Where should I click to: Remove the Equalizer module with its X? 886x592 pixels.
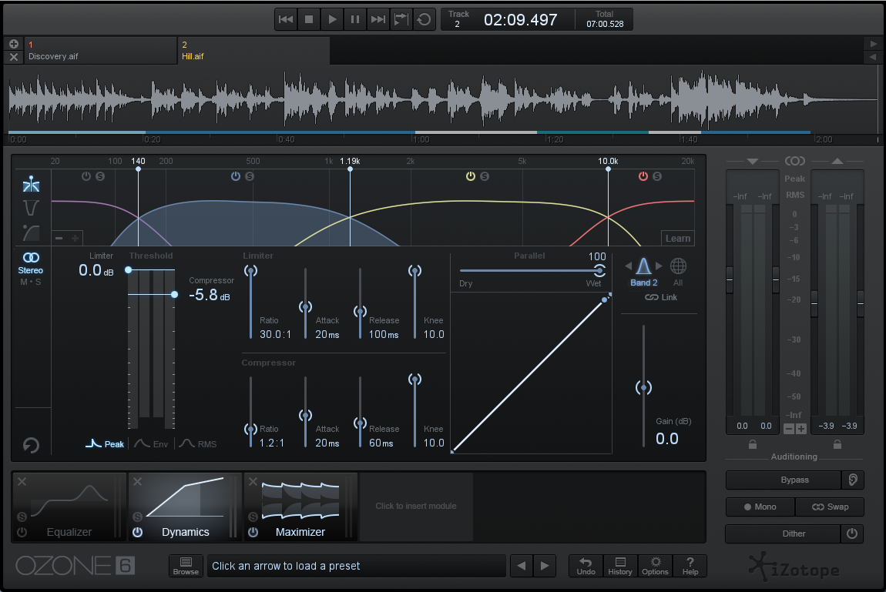point(22,481)
